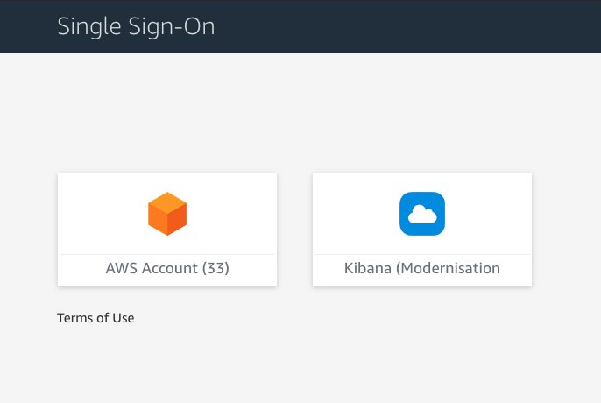Click the word Terms in footer link

(x=74, y=318)
